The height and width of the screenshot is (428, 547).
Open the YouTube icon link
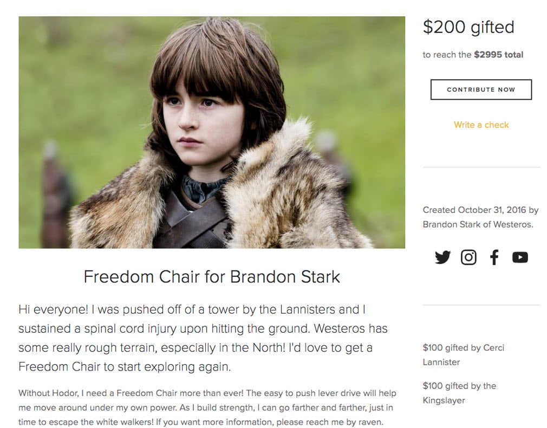point(520,257)
